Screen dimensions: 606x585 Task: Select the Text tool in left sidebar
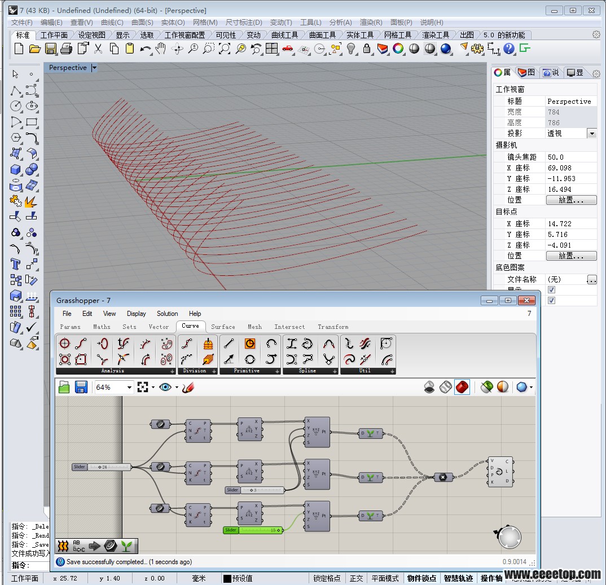click(15, 264)
